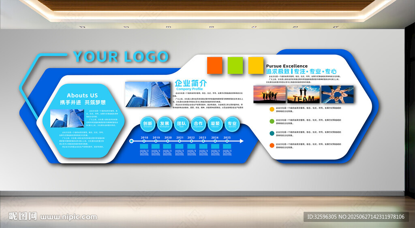Screen dimensions: 415x228
Task: Select the 2018 timeline year
Action: pos(145,138)
